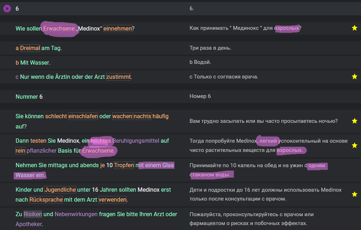Click translation starting 'Пожалуйста, проконсультируйтесь'
This screenshot has width=361, height=230.
tap(251, 219)
